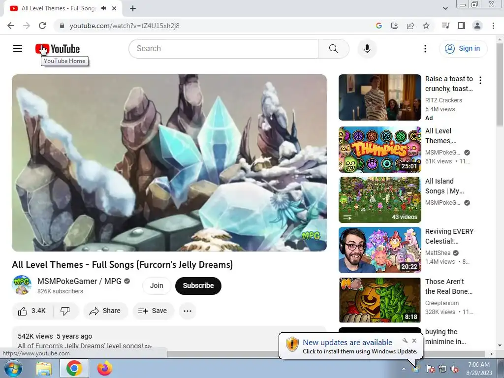The height and width of the screenshot is (378, 504).
Task: Bookmark this page with star icon
Action: [x=426, y=26]
